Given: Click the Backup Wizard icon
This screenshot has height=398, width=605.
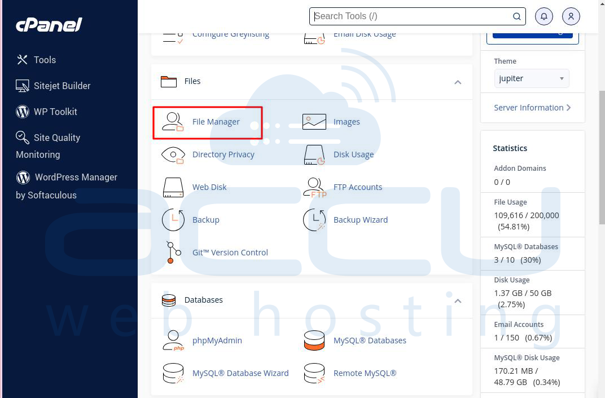Looking at the screenshot, I should (314, 220).
